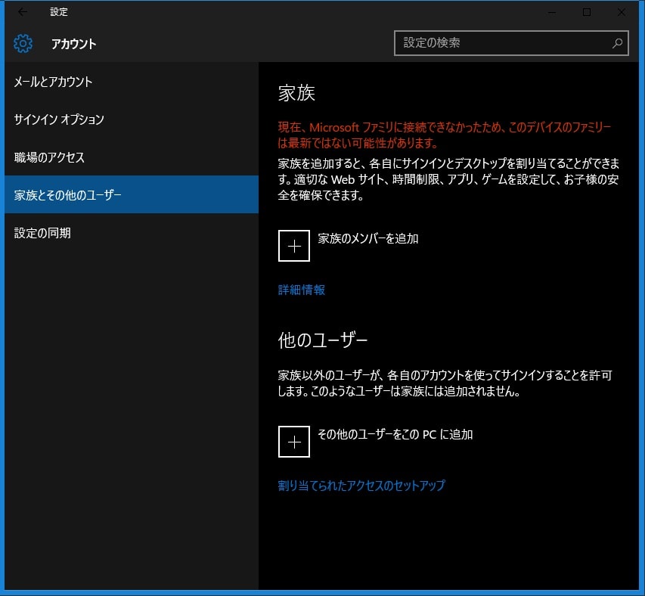This screenshot has width=645, height=596.
Task: Focus the 設定の検索 search field
Action: tap(511, 43)
